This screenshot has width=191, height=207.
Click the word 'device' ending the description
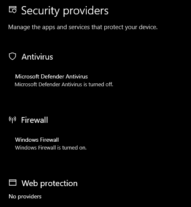pyautogui.click(x=148, y=27)
